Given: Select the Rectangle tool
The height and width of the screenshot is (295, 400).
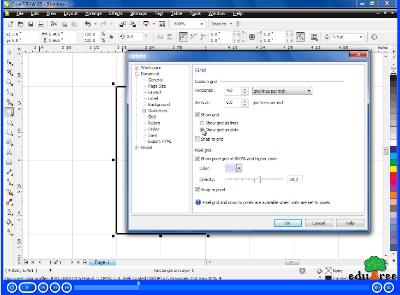Looking at the screenshot, I should 9,112.
